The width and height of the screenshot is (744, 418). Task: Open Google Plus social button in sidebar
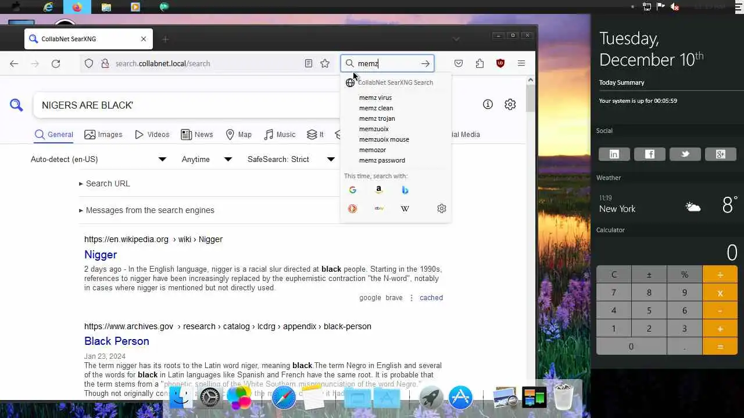pos(720,154)
